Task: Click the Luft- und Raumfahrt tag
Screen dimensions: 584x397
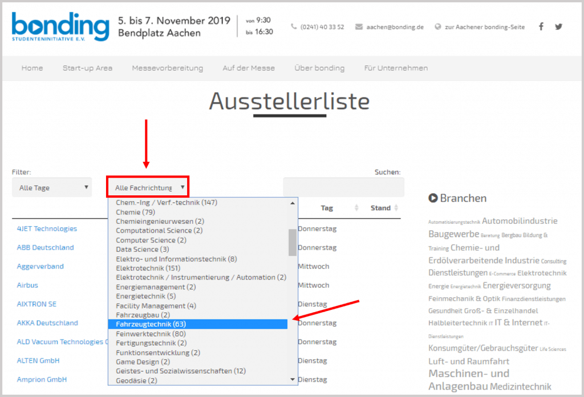Action: [x=469, y=361]
